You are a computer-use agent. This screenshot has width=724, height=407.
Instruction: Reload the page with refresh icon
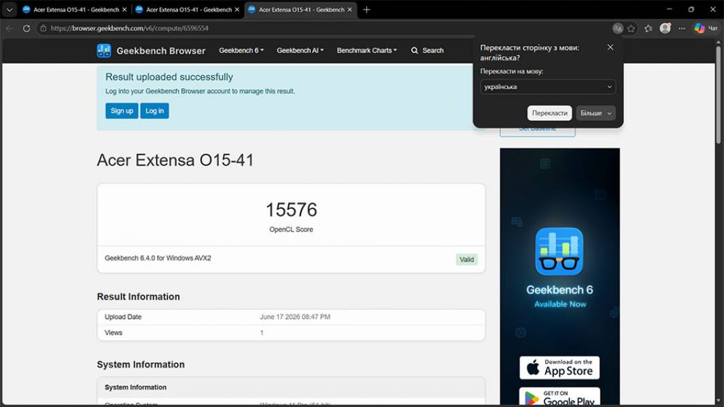point(27,28)
